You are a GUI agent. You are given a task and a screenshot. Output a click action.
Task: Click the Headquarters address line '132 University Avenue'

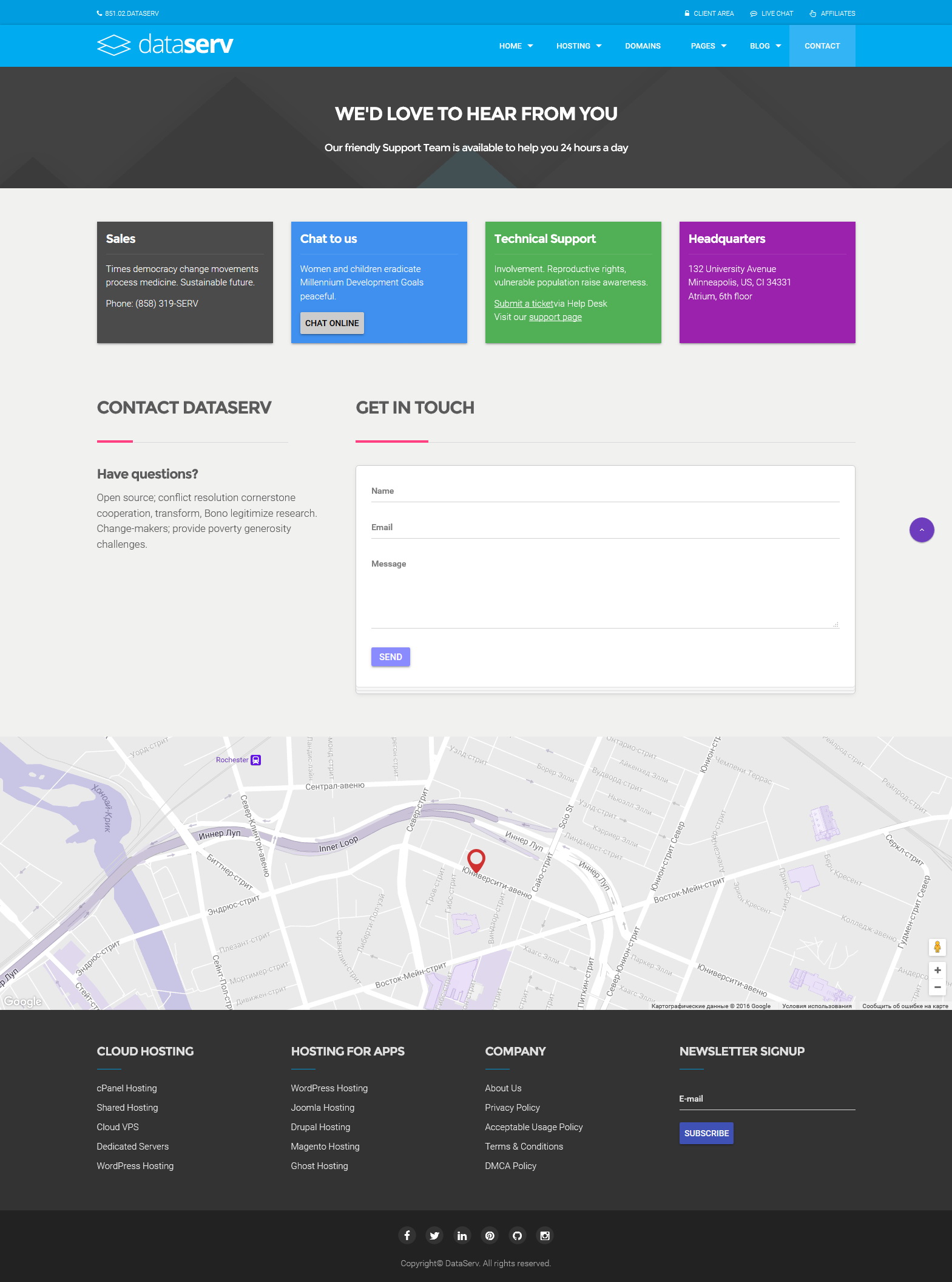point(732,269)
